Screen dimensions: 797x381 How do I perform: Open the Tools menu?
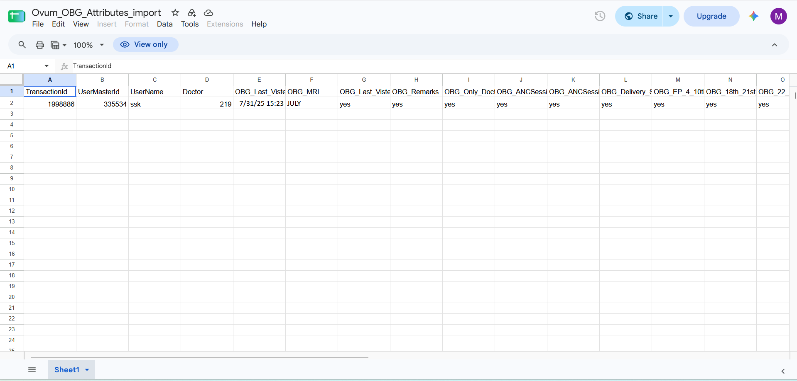pyautogui.click(x=190, y=24)
